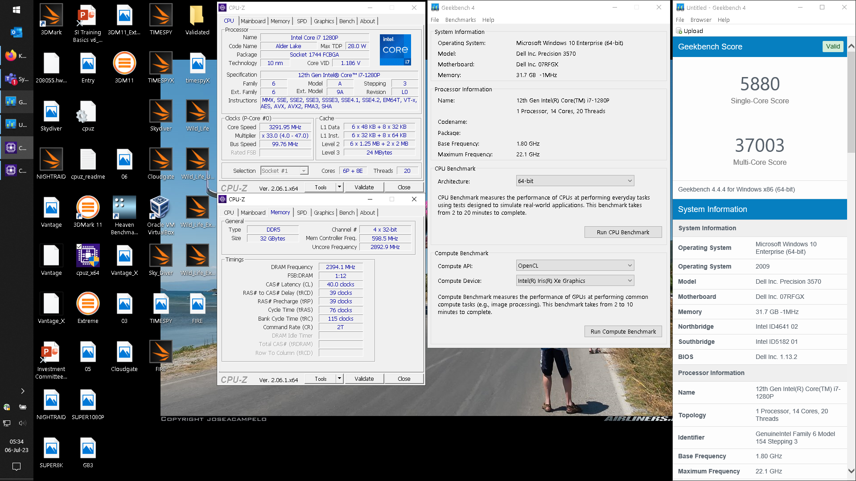Click Tools button in upper CPU-Z window
The width and height of the screenshot is (856, 481).
[321, 187]
